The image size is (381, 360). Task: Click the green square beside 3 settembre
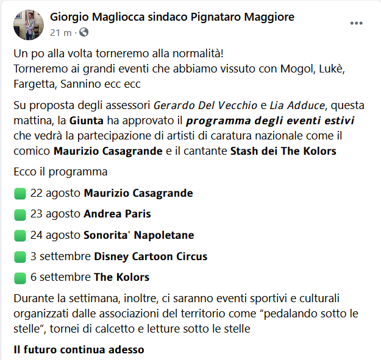tap(20, 256)
